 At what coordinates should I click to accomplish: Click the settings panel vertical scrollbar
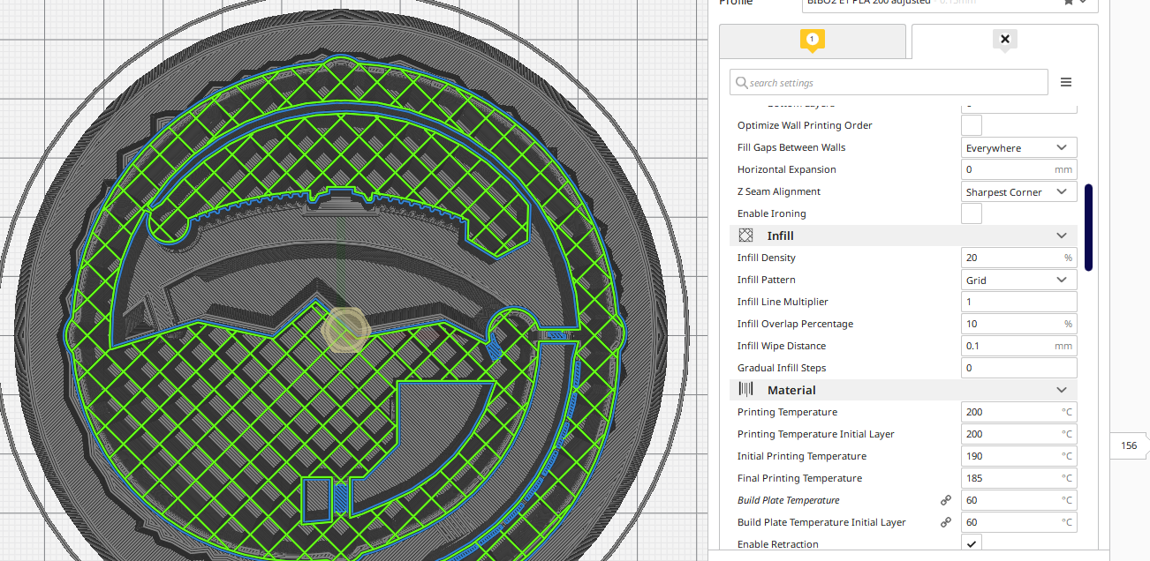pos(1089,227)
